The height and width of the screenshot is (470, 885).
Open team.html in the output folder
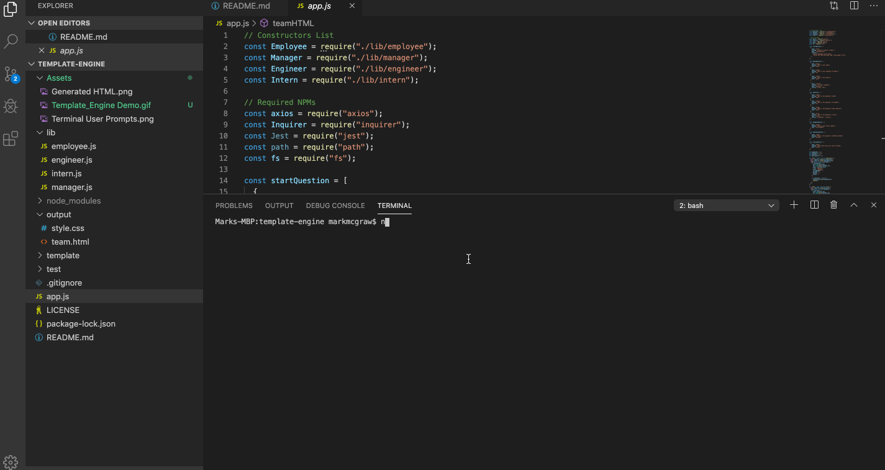point(70,242)
